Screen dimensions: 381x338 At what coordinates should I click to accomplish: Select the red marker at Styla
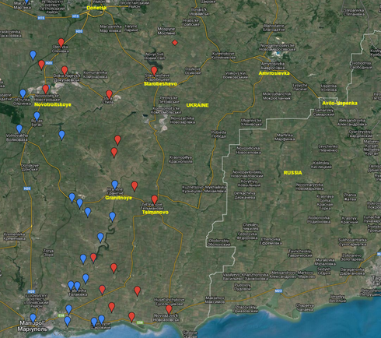[x=110, y=95]
